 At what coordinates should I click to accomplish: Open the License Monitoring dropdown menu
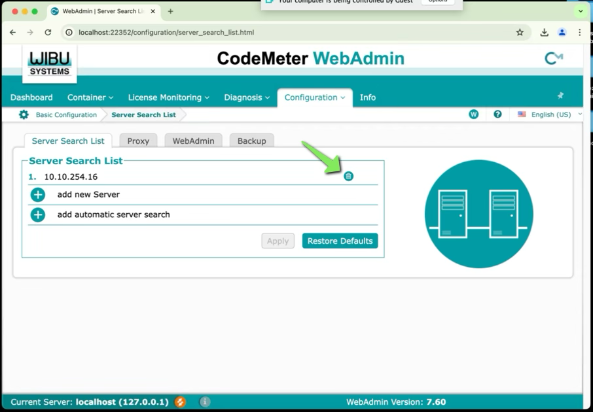[168, 97]
